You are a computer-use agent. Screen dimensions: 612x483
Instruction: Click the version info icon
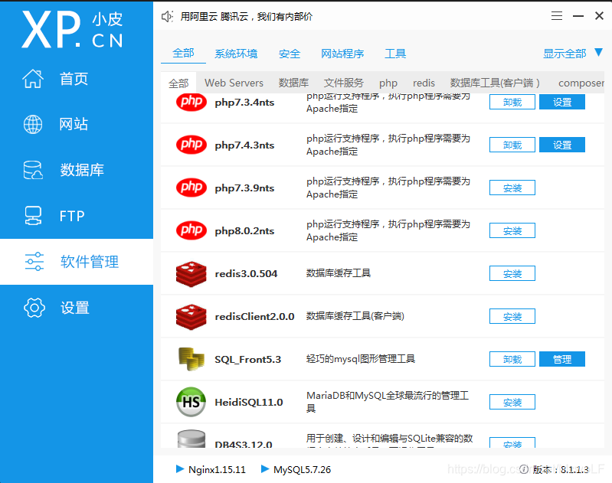(524, 469)
